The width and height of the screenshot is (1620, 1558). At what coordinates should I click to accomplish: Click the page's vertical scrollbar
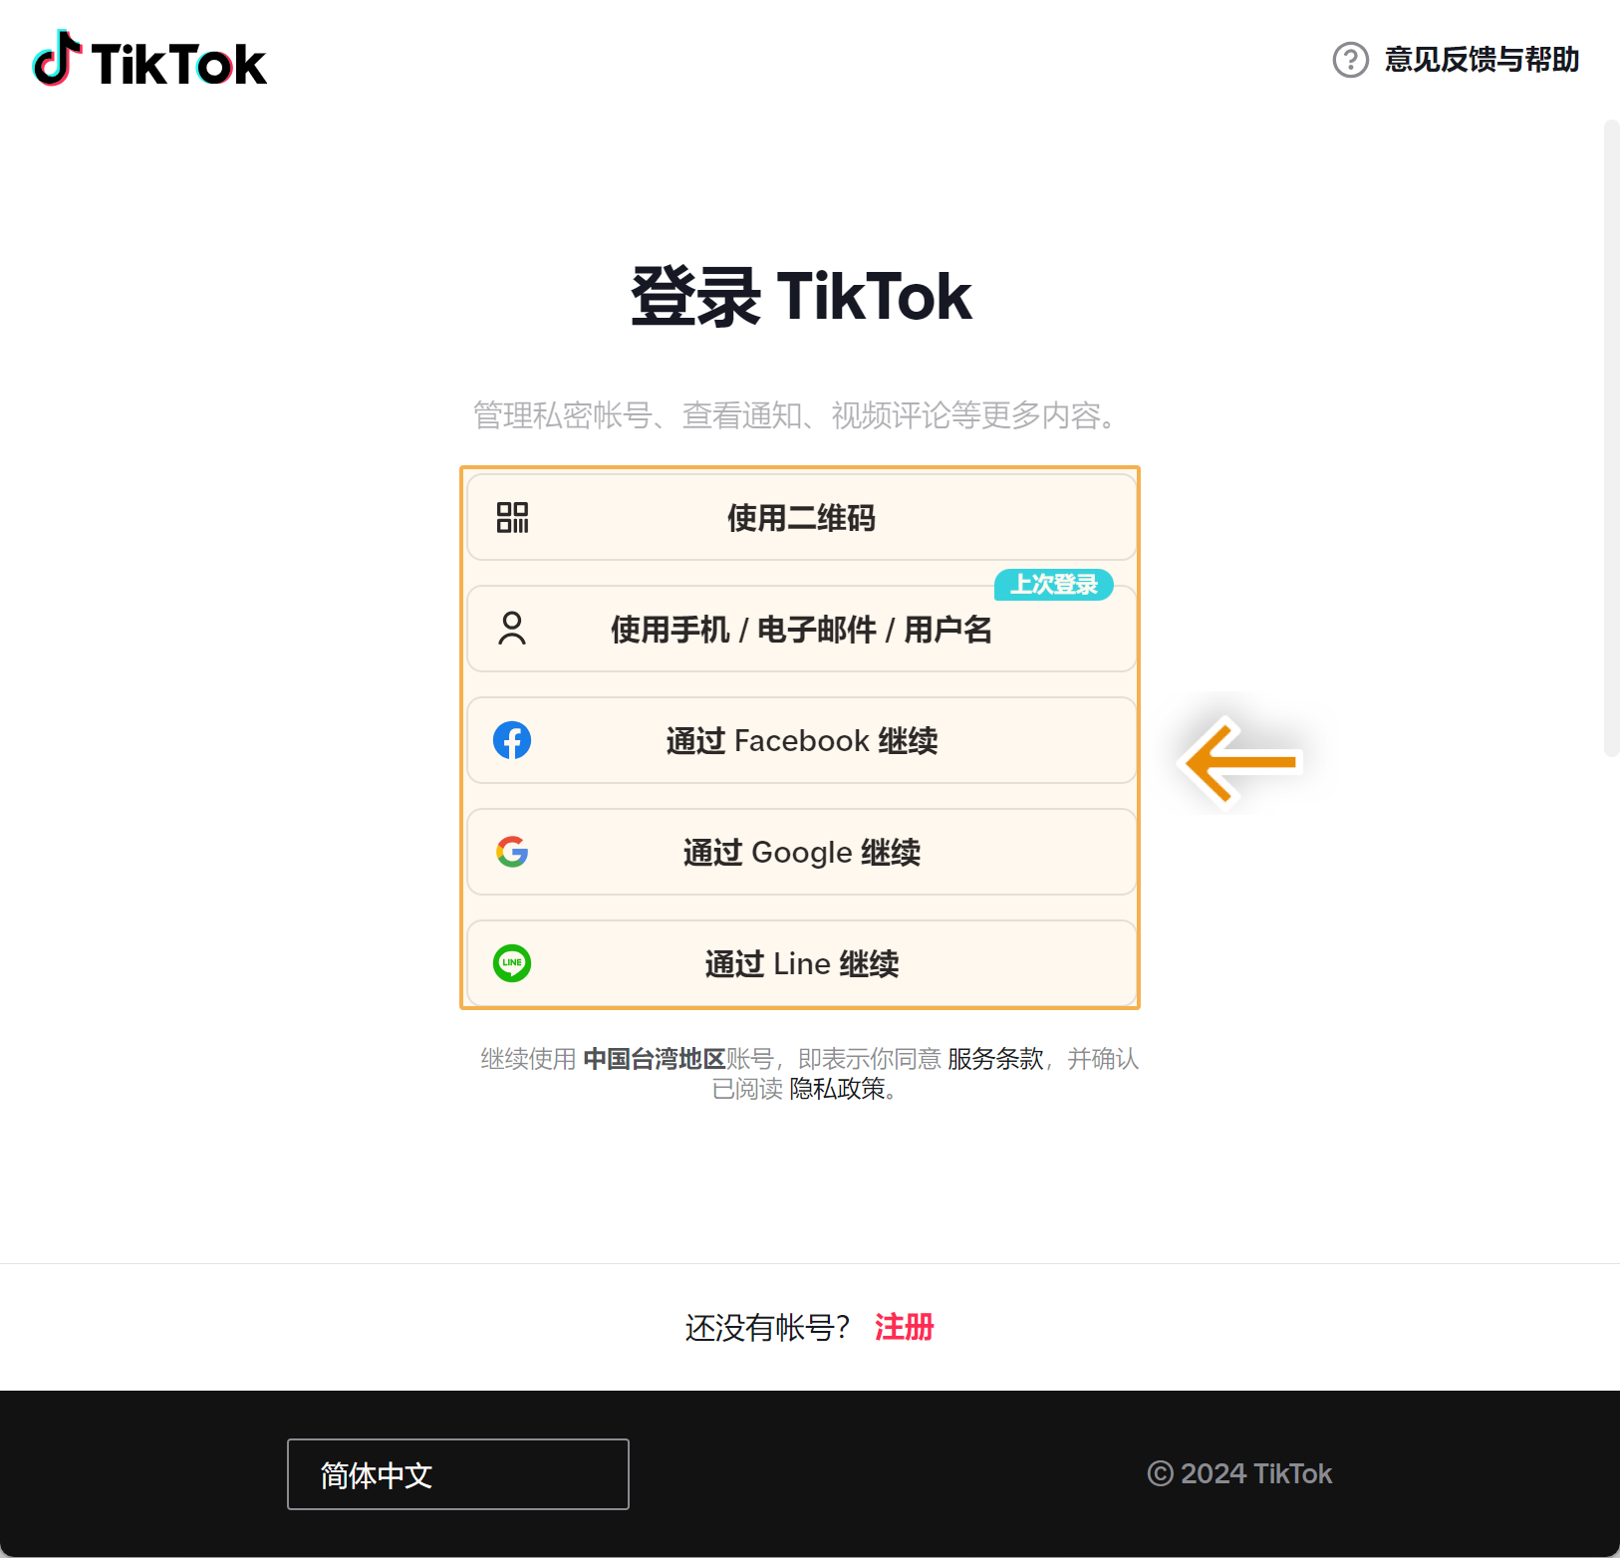(x=1610, y=438)
